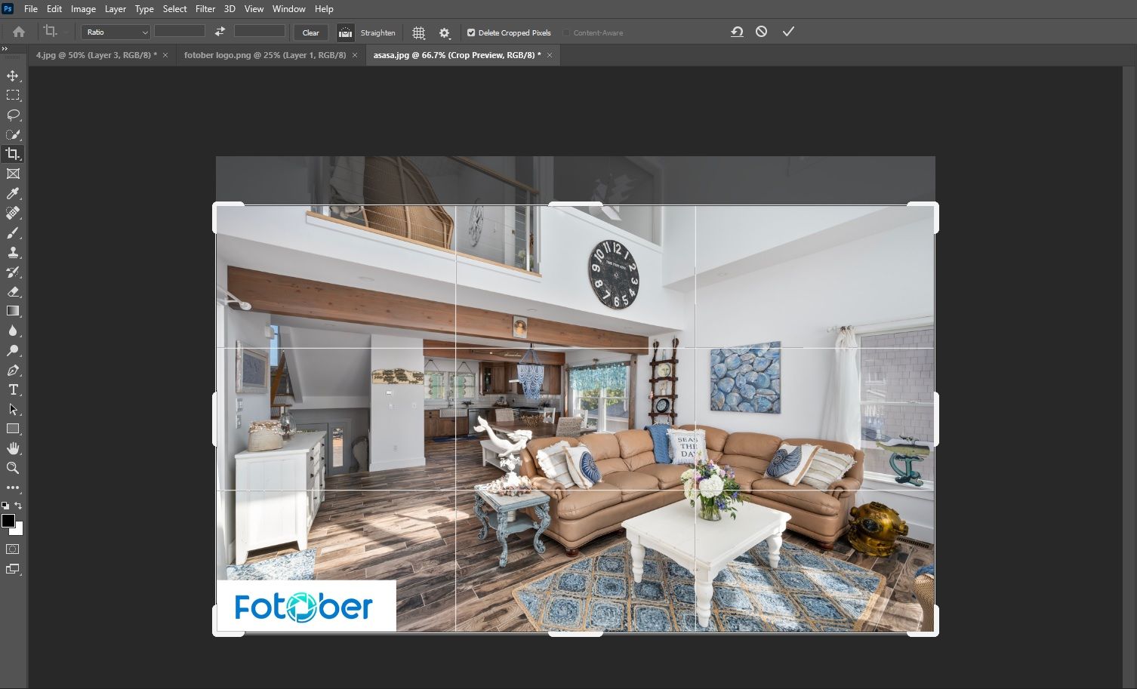Image resolution: width=1137 pixels, height=689 pixels.
Task: Commit the crop with the checkmark
Action: tap(788, 32)
